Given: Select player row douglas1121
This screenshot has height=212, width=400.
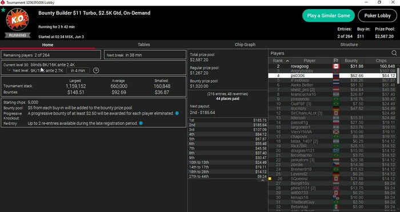Looking at the screenshot, I should (x=333, y=150).
